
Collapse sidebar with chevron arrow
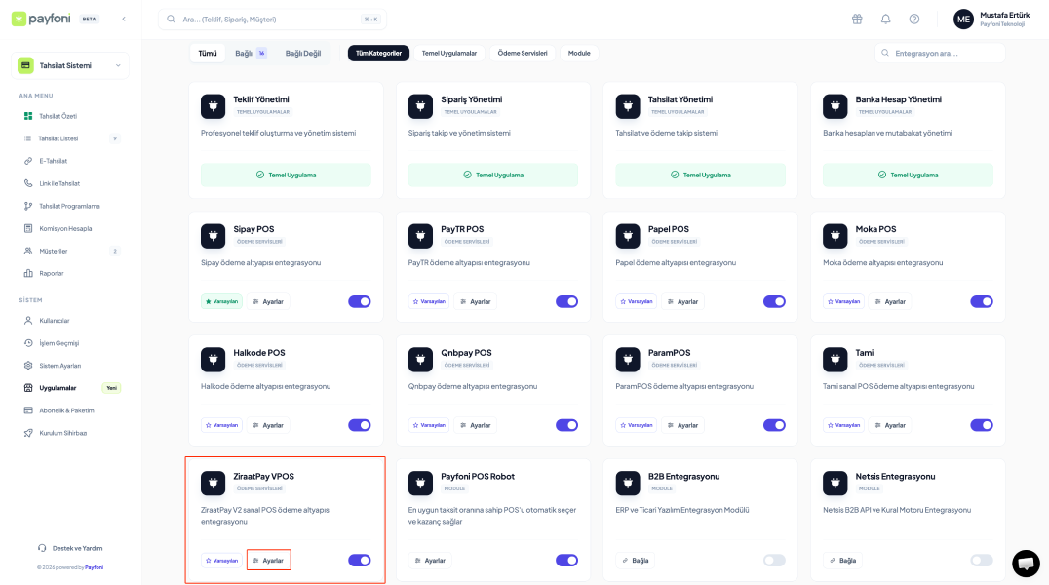click(x=123, y=19)
